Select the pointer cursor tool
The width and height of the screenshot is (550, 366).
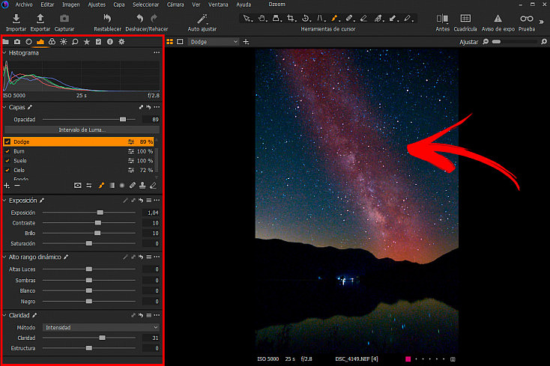point(247,18)
